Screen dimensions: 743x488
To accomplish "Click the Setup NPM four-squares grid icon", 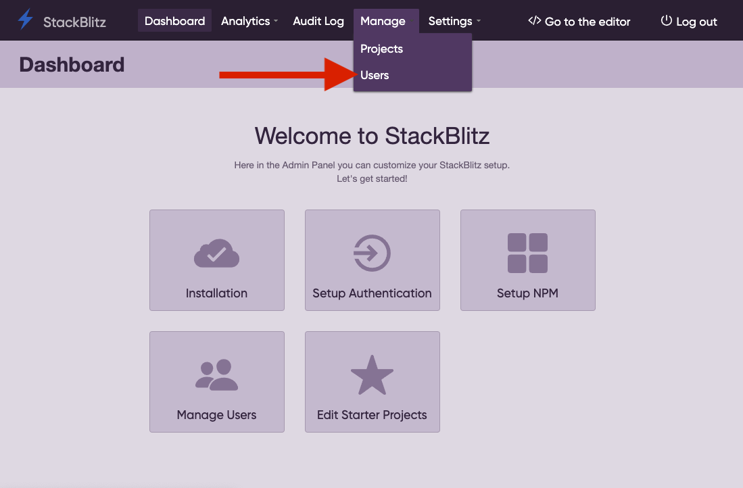I will (x=527, y=253).
